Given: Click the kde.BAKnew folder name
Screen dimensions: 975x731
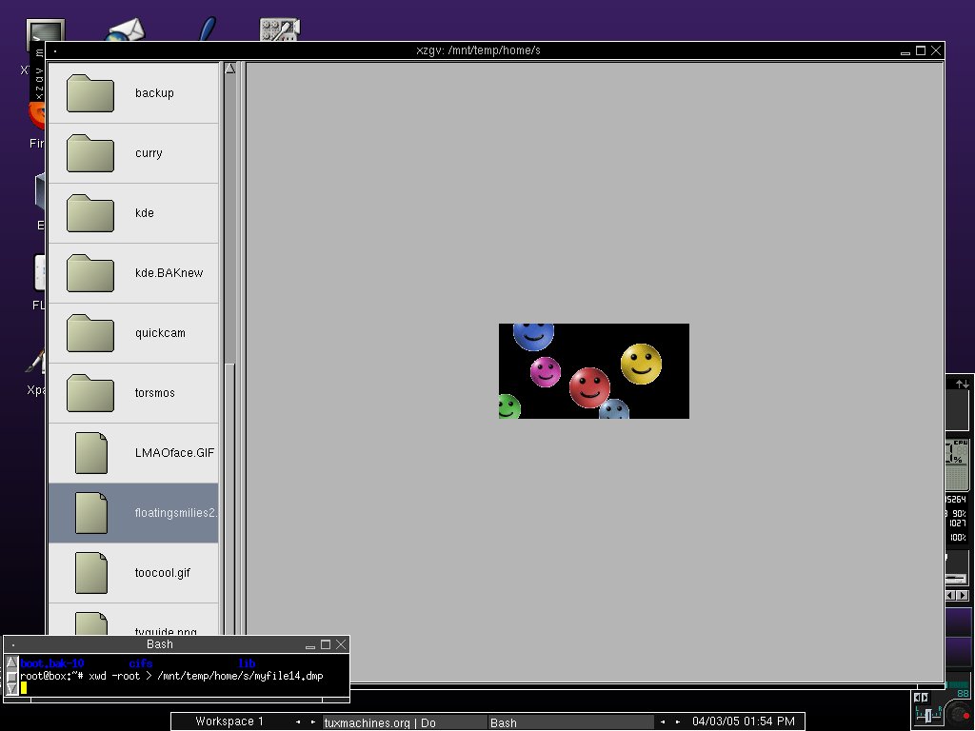Looking at the screenshot, I should pyautogui.click(x=169, y=273).
